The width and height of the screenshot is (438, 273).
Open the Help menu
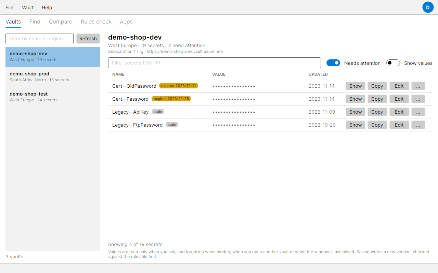[x=47, y=8]
